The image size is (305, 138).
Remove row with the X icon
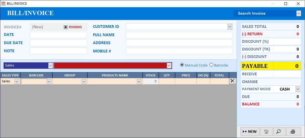pos(233,81)
